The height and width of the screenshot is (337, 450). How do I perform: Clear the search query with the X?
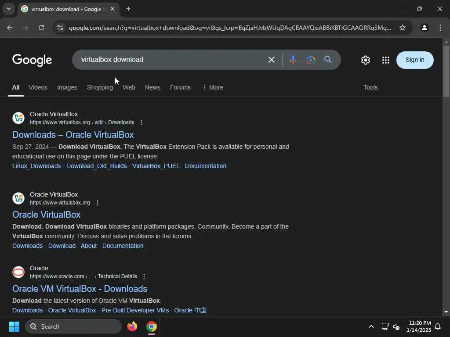click(271, 60)
